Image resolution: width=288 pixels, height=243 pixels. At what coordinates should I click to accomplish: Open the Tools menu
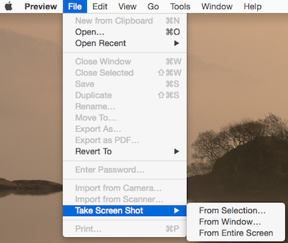(x=180, y=6)
